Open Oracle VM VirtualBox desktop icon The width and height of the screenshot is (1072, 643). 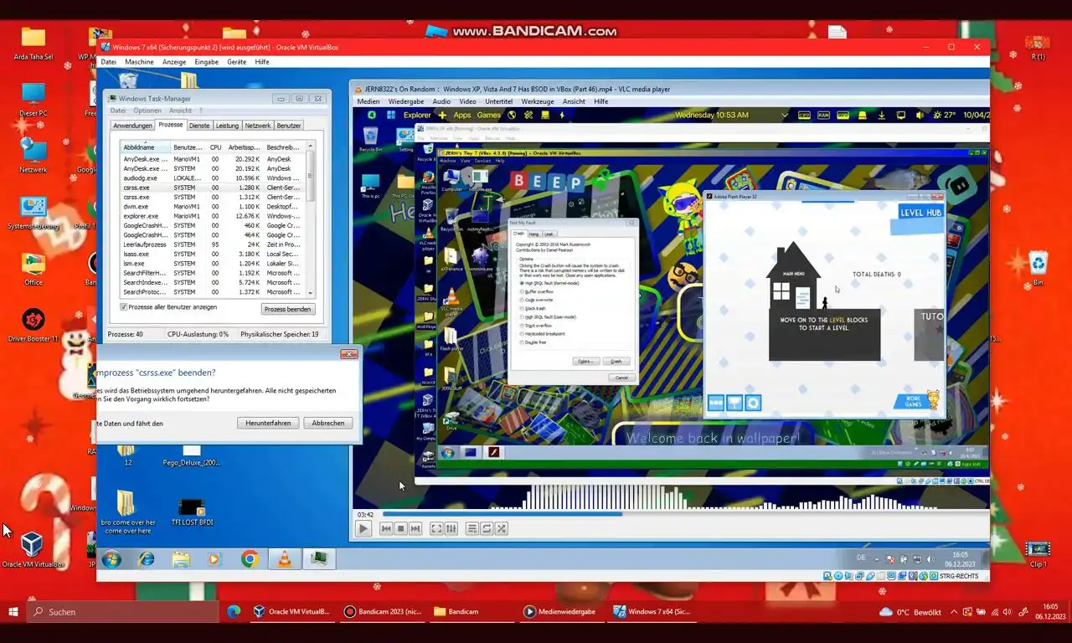32,550
